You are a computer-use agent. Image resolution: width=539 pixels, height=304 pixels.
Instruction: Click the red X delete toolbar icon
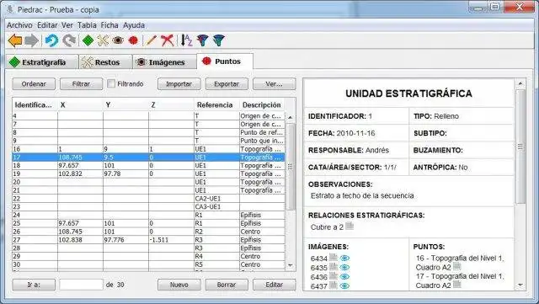[x=168, y=40]
